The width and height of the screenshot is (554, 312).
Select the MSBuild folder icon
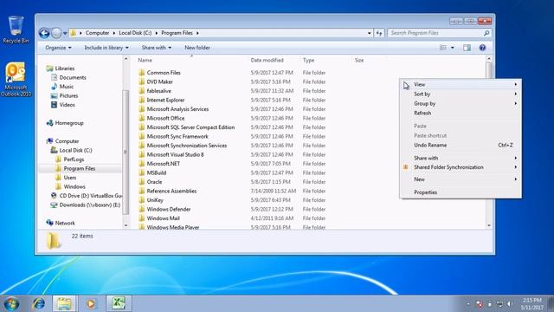coord(141,172)
